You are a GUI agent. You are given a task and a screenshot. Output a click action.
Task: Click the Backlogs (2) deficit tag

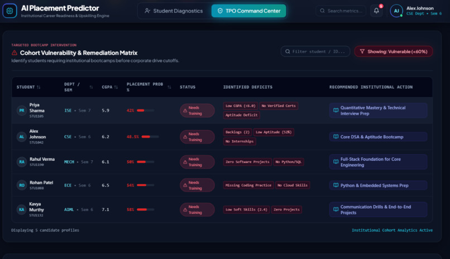[x=237, y=132]
